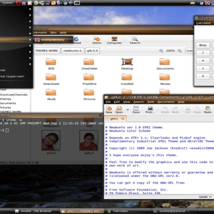Click the 0 key on calculator
The image size is (214, 214).
[x=203, y=76]
